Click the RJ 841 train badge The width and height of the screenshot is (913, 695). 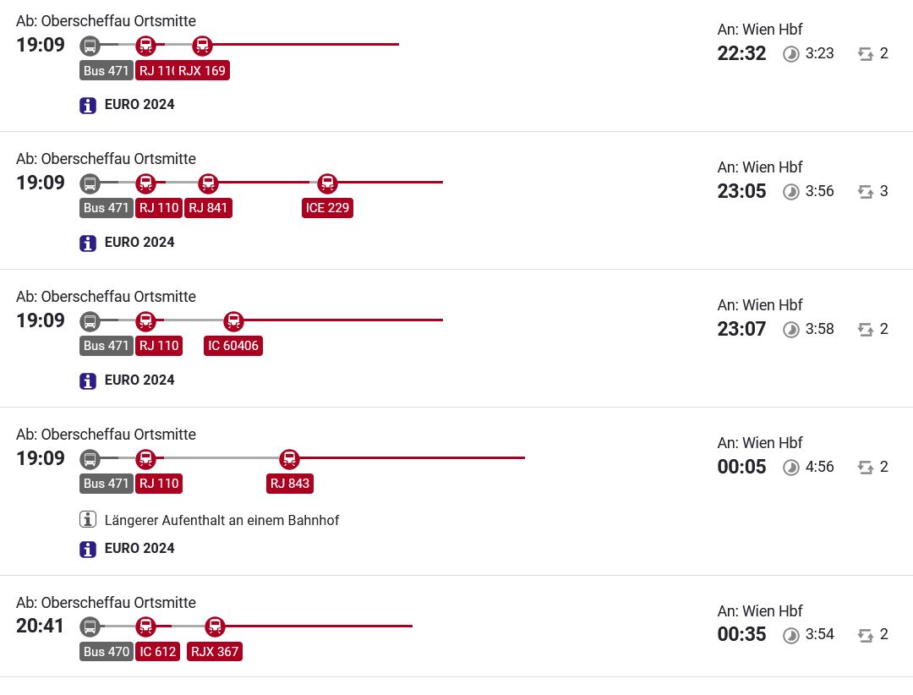tap(208, 208)
